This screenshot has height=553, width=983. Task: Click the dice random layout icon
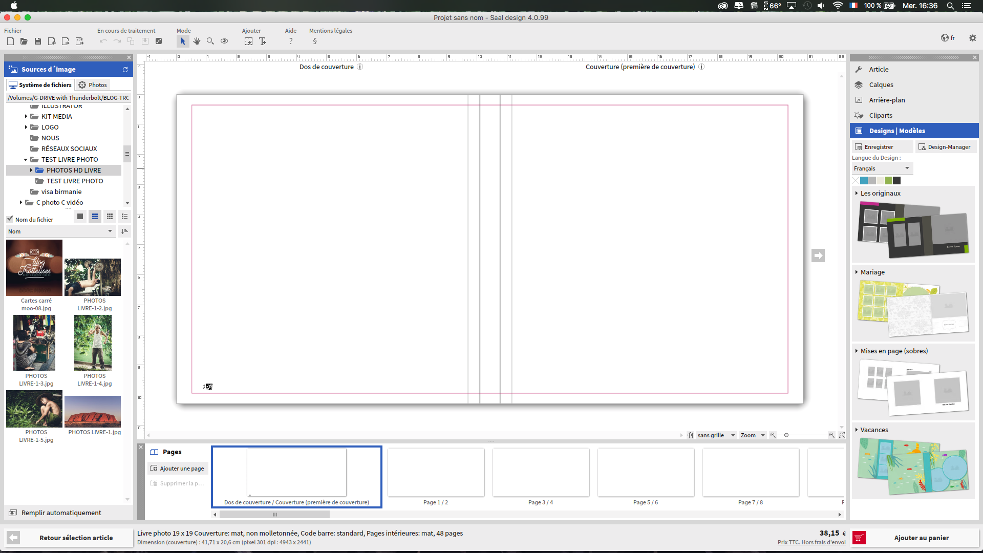159,41
